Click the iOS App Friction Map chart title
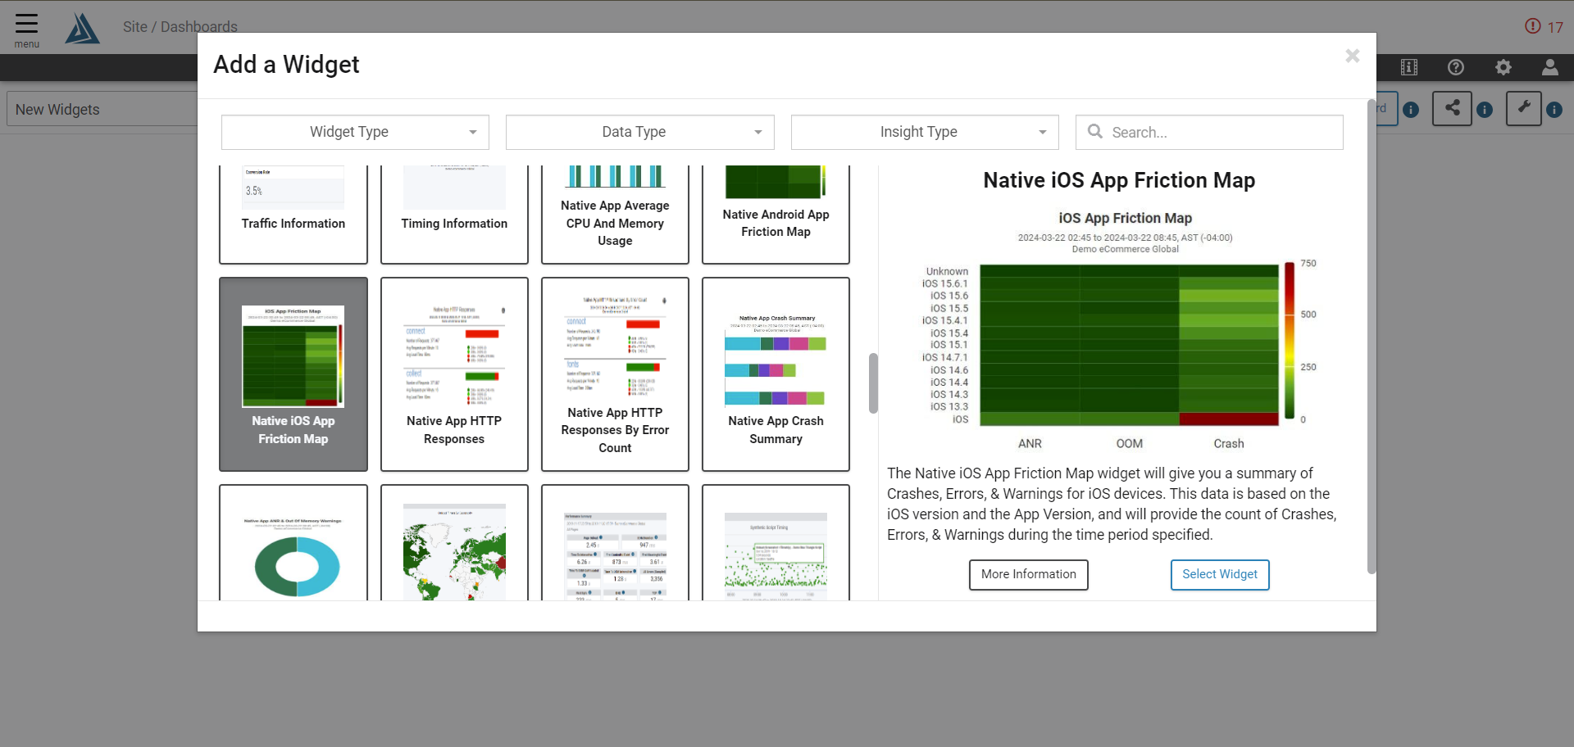Viewport: 1574px width, 747px height. 1125,218
